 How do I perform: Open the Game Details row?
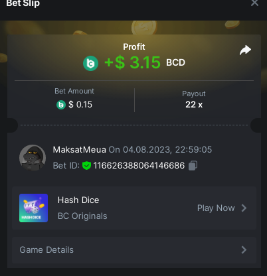point(134,250)
